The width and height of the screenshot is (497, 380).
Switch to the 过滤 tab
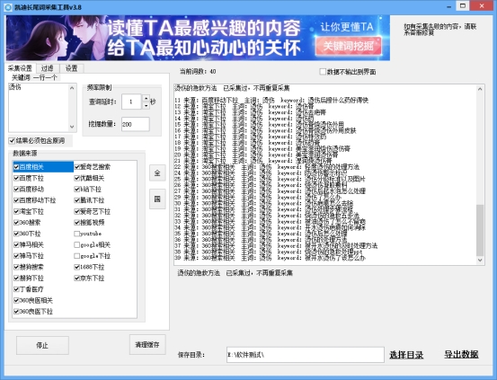(48, 68)
